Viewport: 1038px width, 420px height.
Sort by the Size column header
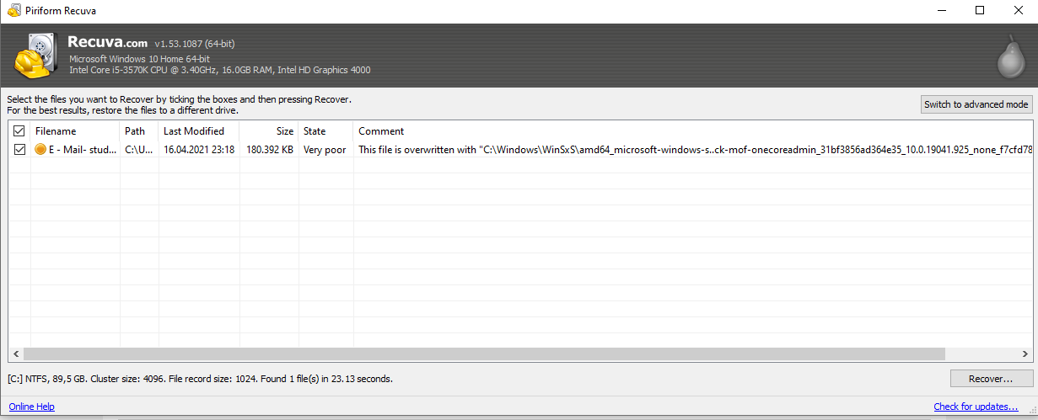pos(269,131)
